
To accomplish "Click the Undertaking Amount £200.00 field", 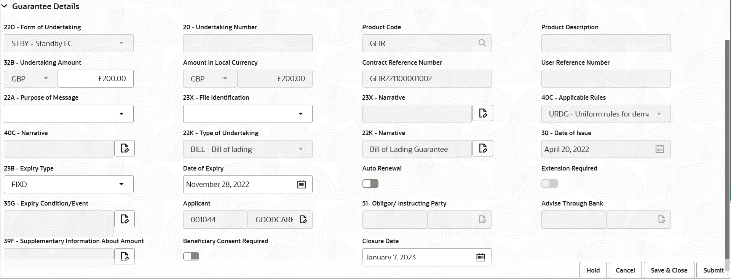I will (96, 79).
